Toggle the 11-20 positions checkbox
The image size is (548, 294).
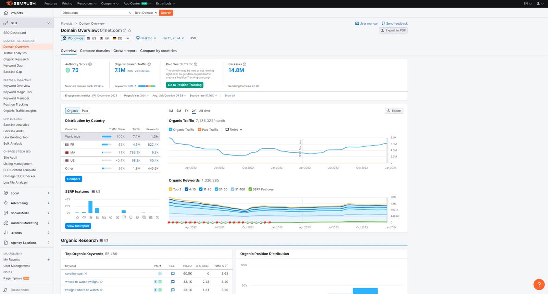[x=201, y=189]
